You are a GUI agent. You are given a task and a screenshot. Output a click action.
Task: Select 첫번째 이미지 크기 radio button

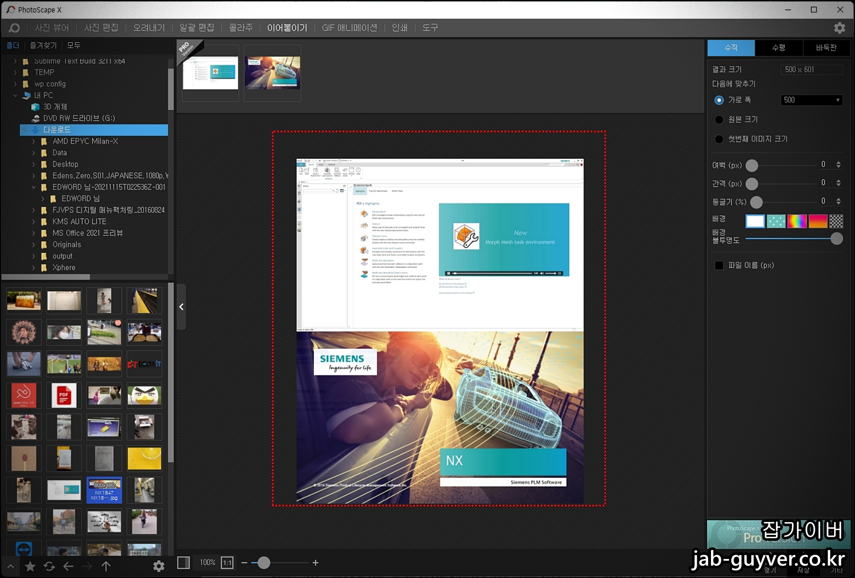719,139
